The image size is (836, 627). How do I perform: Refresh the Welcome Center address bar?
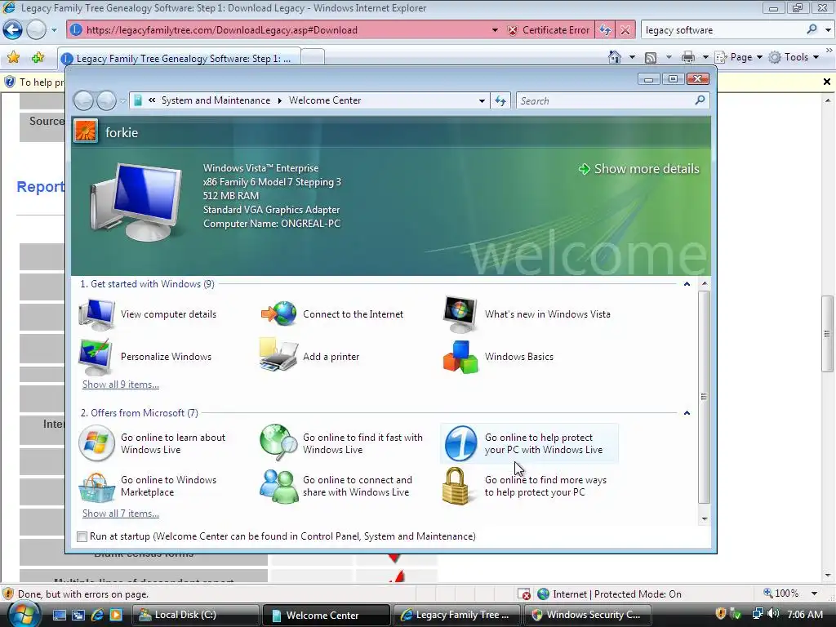click(x=500, y=100)
